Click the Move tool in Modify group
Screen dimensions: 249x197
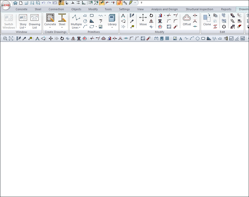pyautogui.click(x=143, y=20)
